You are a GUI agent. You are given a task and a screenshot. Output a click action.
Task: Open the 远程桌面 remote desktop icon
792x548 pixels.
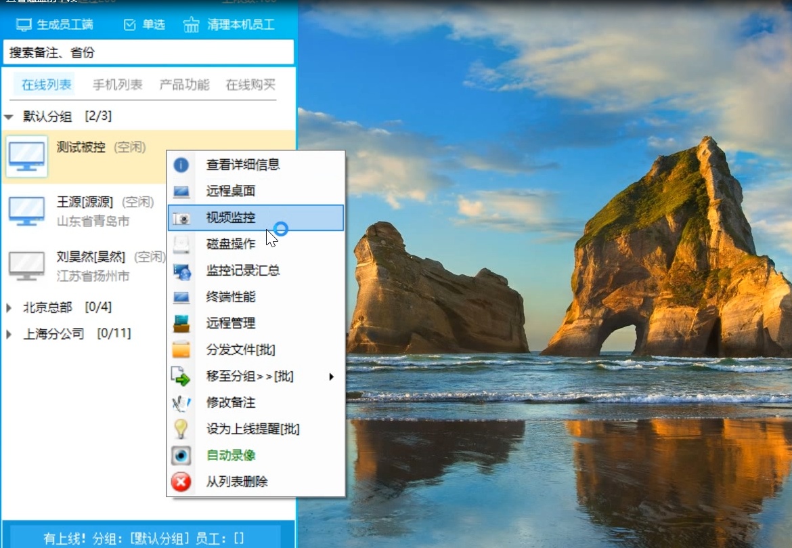(181, 190)
